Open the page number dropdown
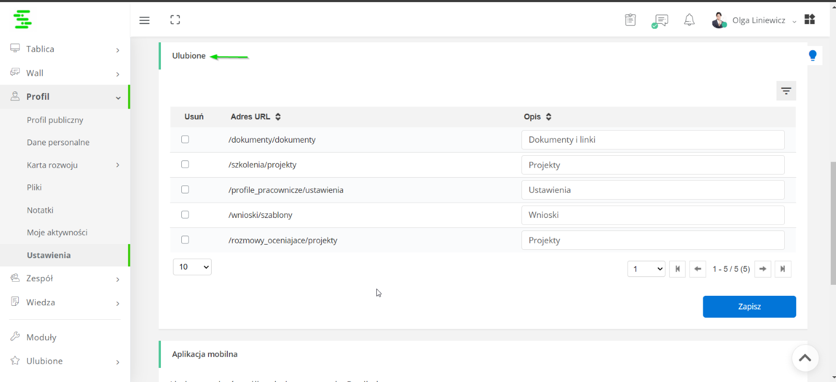 (646, 269)
